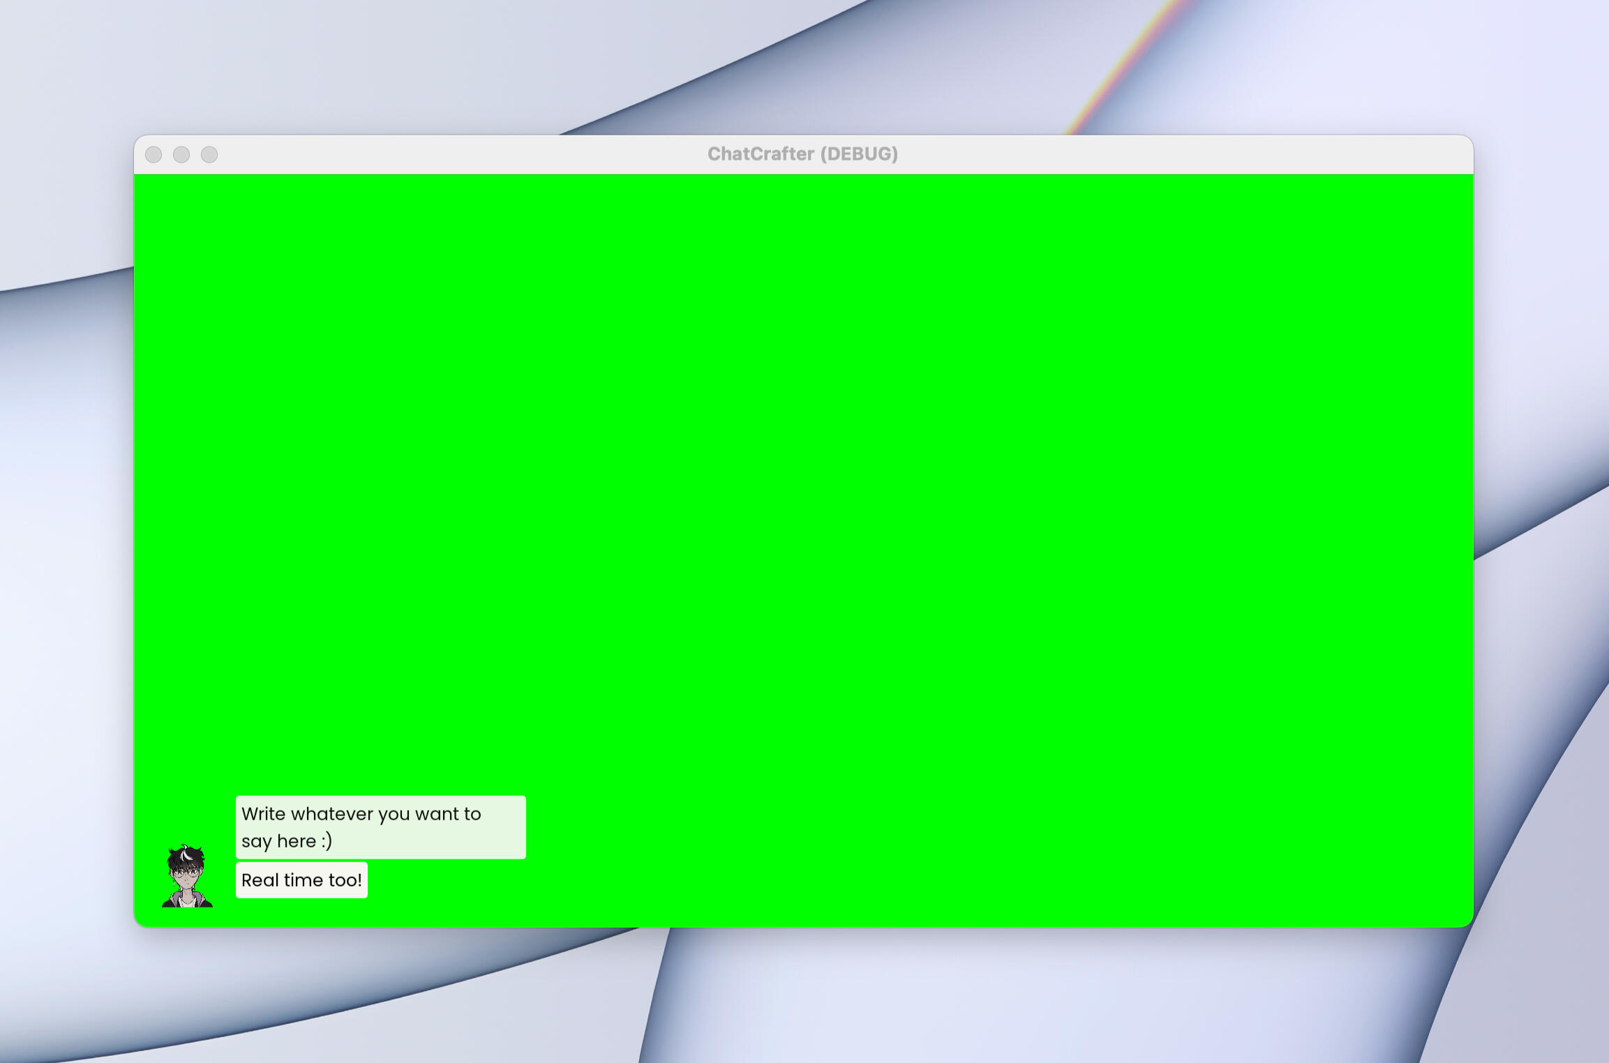1609x1063 pixels.
Task: Click the ChatCrafter (DEBUG) window title
Action: coord(802,154)
